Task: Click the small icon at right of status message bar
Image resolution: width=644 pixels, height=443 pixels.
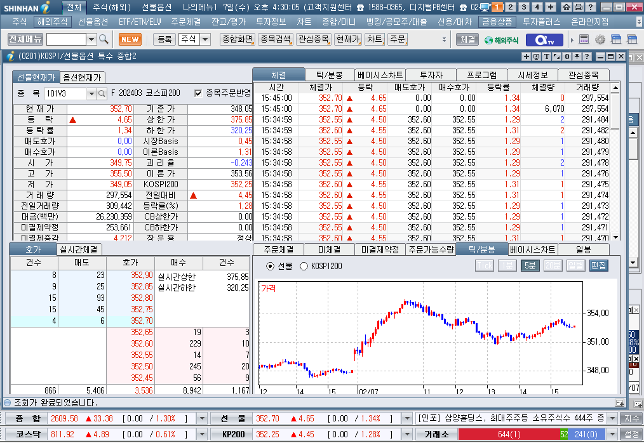Action: point(620,403)
